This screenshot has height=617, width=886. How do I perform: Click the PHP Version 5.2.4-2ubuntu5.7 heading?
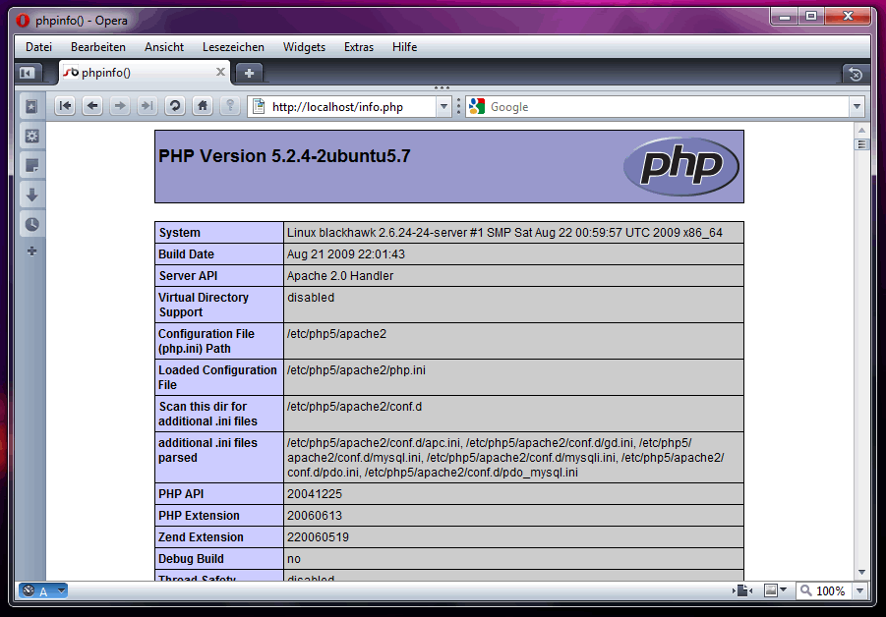pos(284,156)
